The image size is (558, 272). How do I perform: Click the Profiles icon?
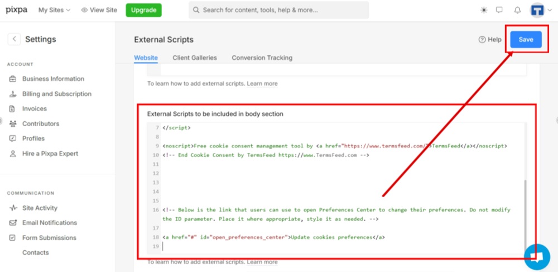(x=13, y=139)
